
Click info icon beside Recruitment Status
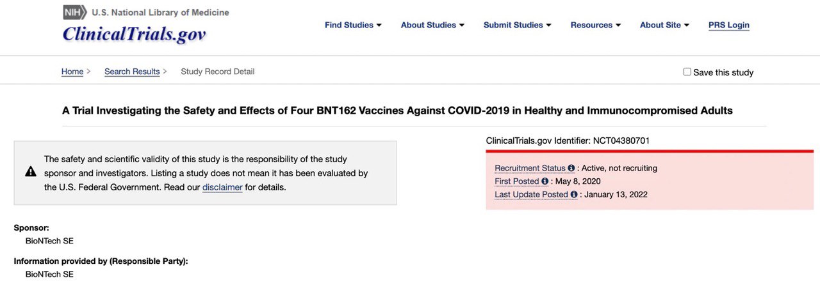571,168
